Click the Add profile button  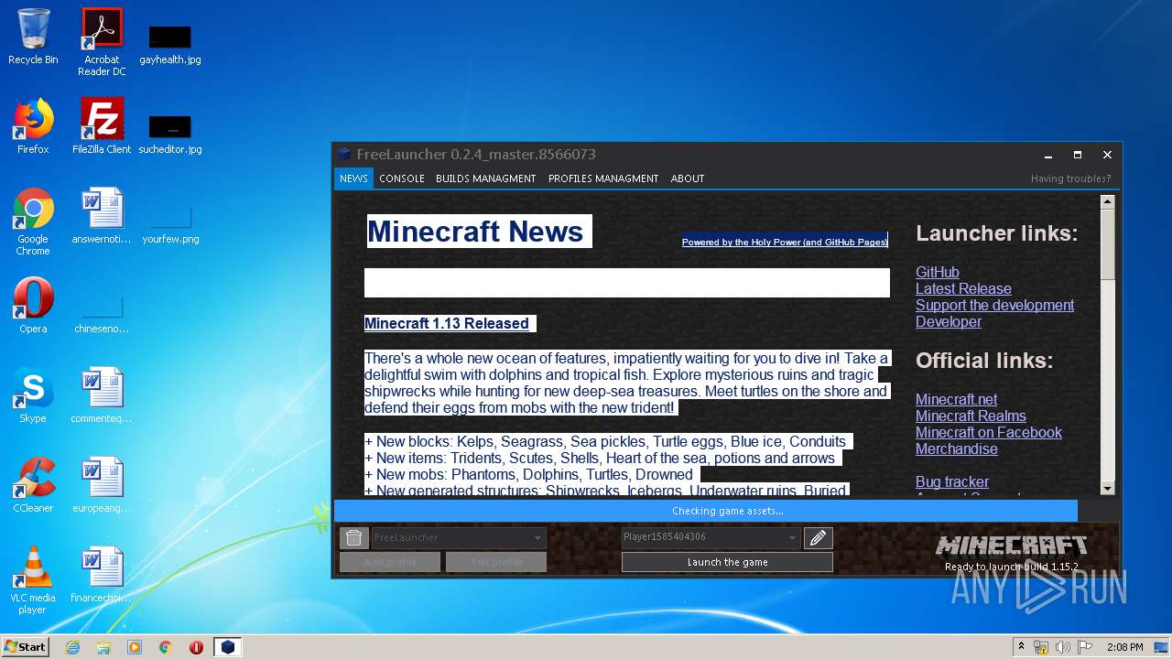click(x=390, y=562)
